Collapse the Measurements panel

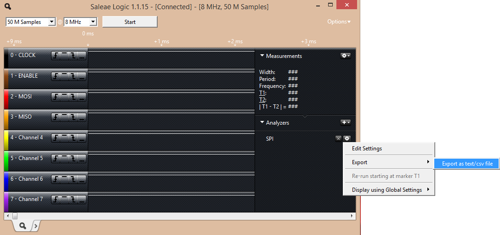tap(262, 56)
